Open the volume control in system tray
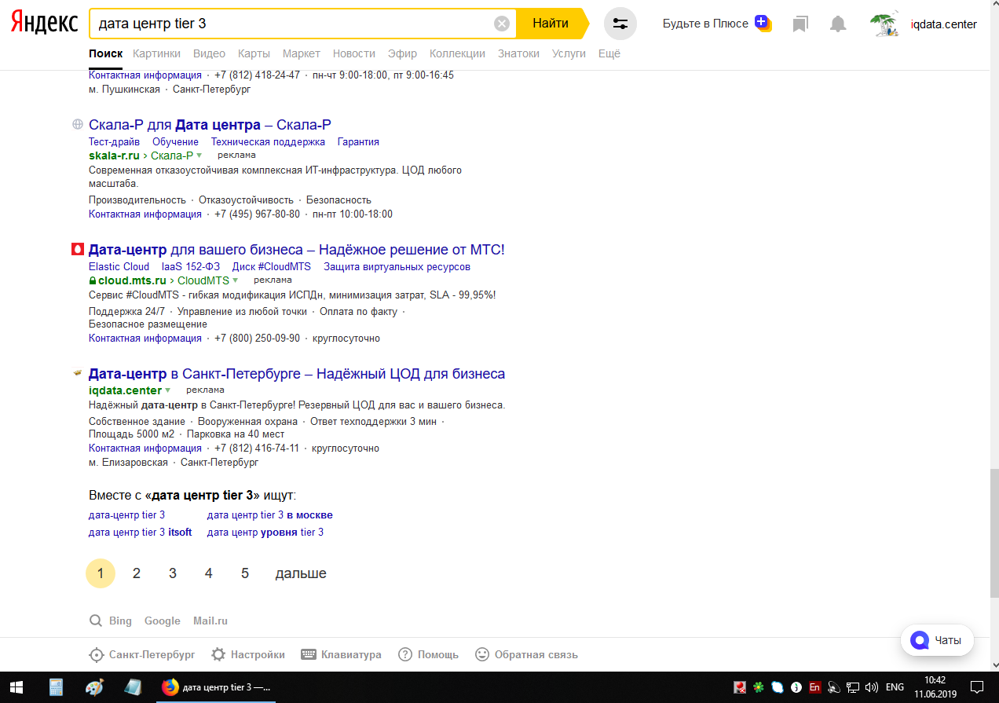The height and width of the screenshot is (703, 999). click(x=871, y=687)
